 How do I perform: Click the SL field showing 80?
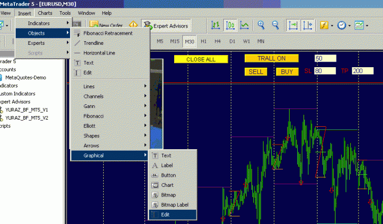coord(325,71)
